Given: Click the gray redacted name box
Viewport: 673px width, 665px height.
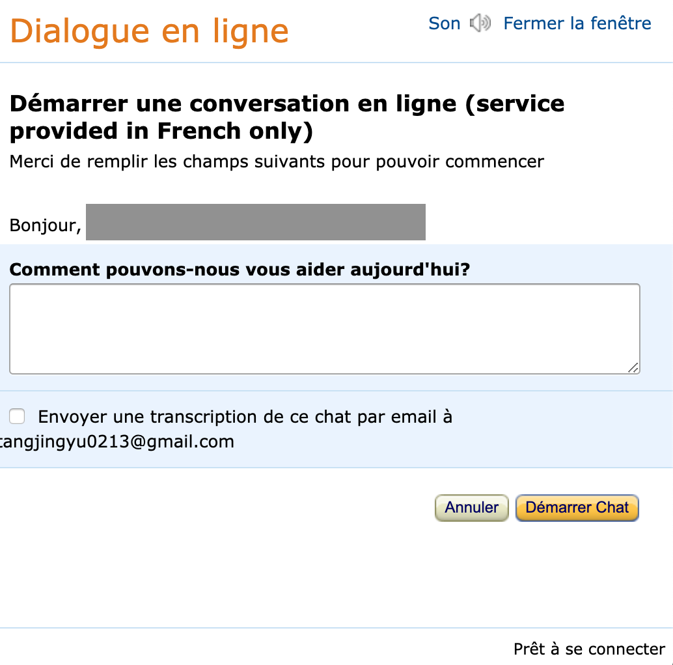Looking at the screenshot, I should pyautogui.click(x=256, y=222).
